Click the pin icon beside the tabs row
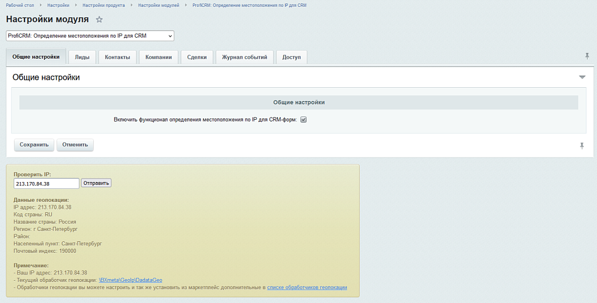Image resolution: width=597 pixels, height=303 pixels. [587, 56]
